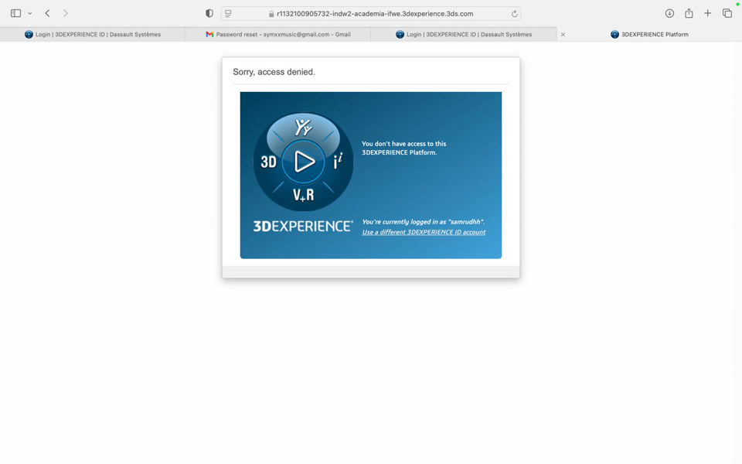Click Use a different 3DEXPERIENCE ID account
The image size is (742, 464).
424,232
